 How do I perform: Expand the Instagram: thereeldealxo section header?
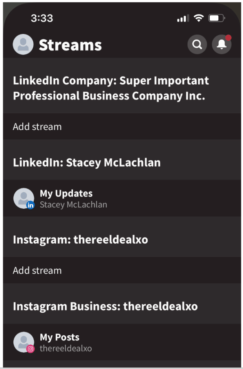tap(80, 239)
